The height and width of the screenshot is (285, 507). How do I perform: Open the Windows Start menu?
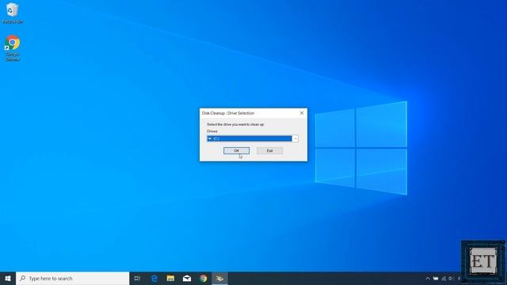[x=8, y=278]
